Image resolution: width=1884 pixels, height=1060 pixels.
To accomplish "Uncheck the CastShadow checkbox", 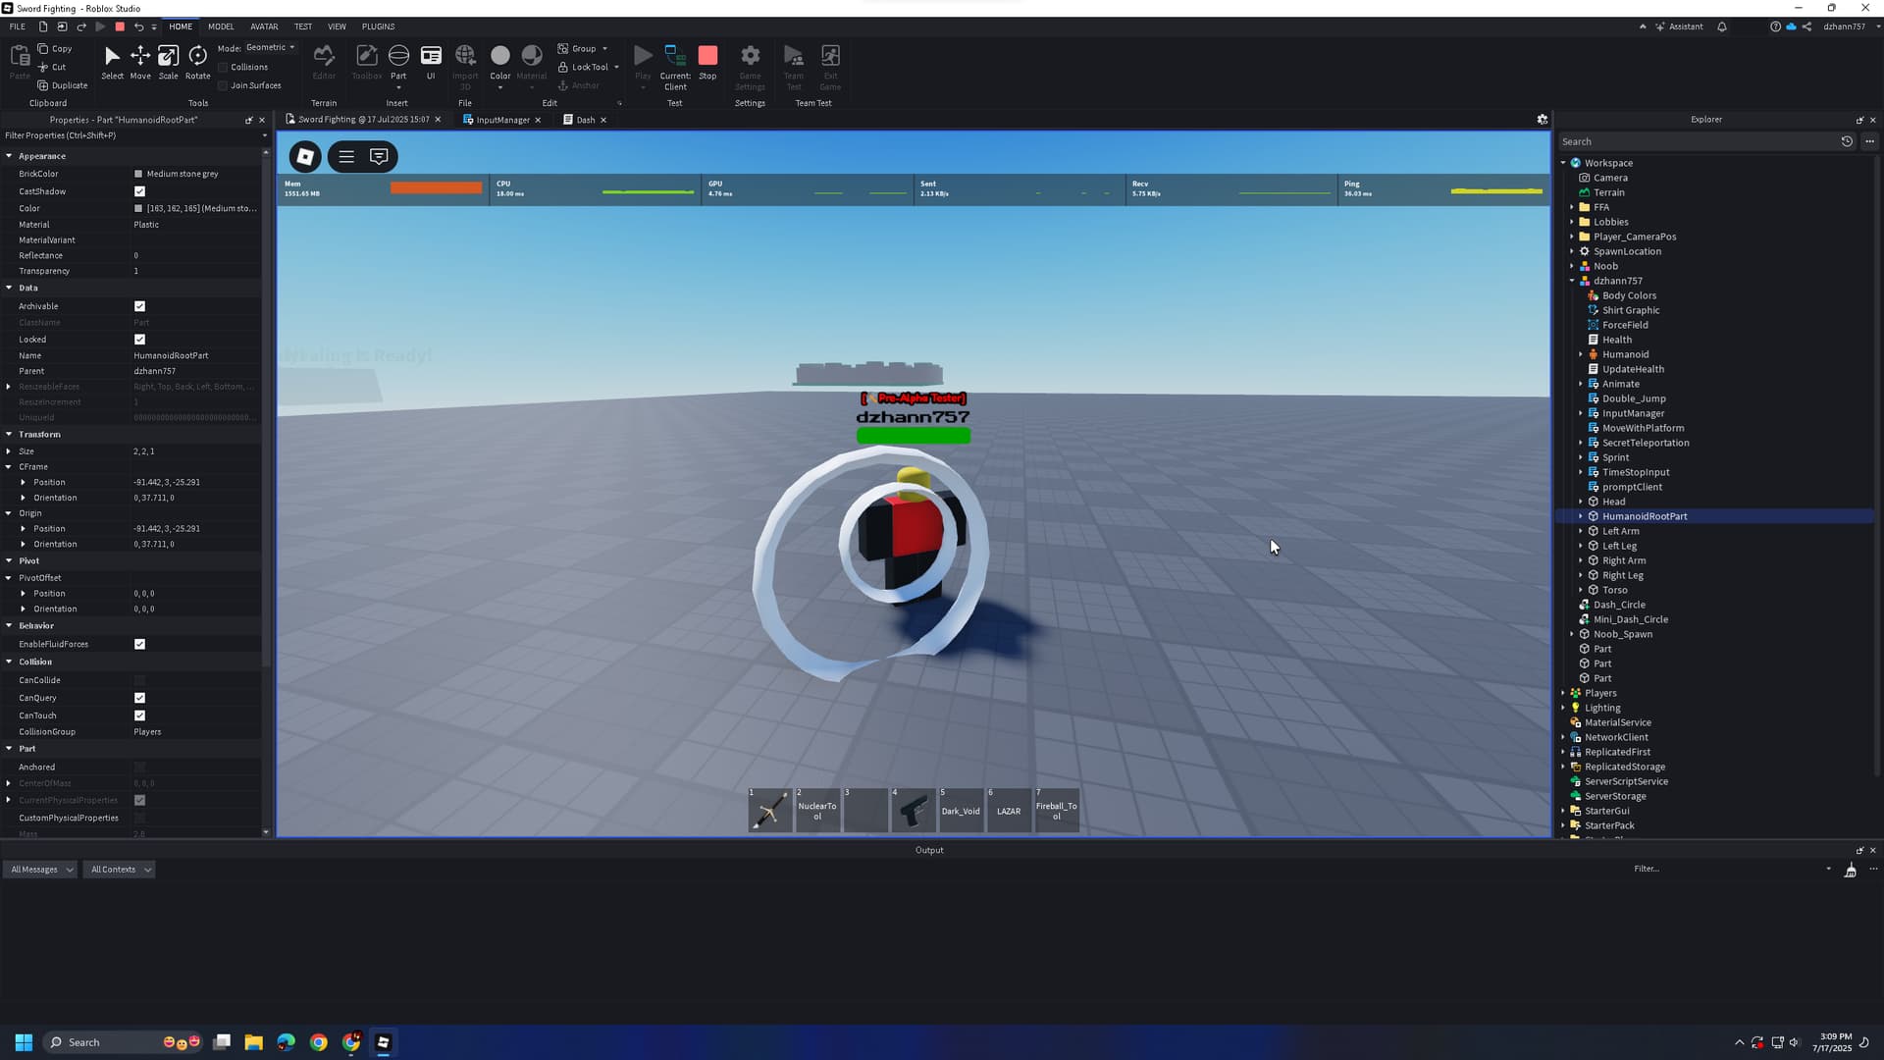I will [x=139, y=191].
